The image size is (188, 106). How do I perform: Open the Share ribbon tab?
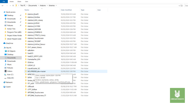pyautogui.click(x=19, y=2)
